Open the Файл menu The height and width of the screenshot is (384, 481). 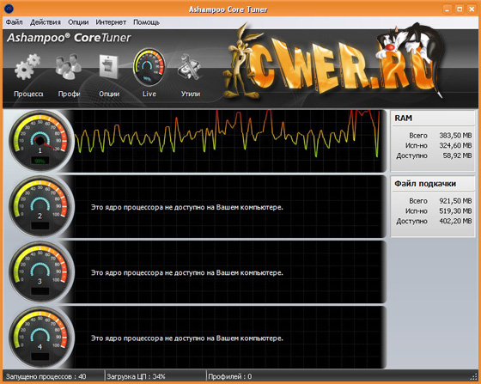click(14, 22)
